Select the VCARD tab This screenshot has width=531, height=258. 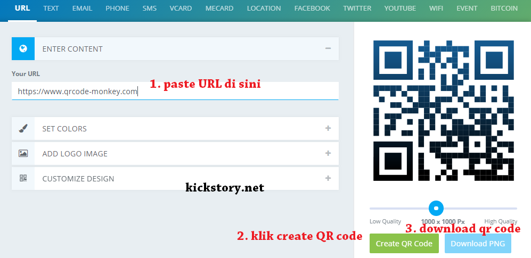point(181,8)
